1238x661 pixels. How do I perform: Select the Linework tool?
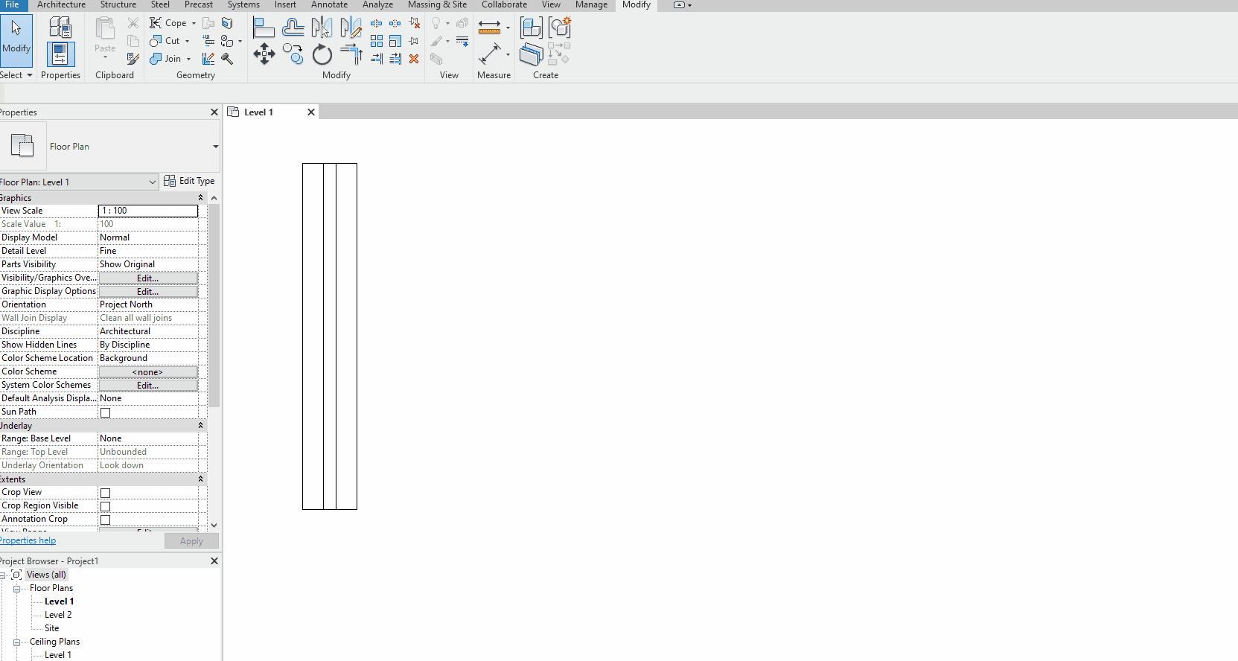pos(462,41)
